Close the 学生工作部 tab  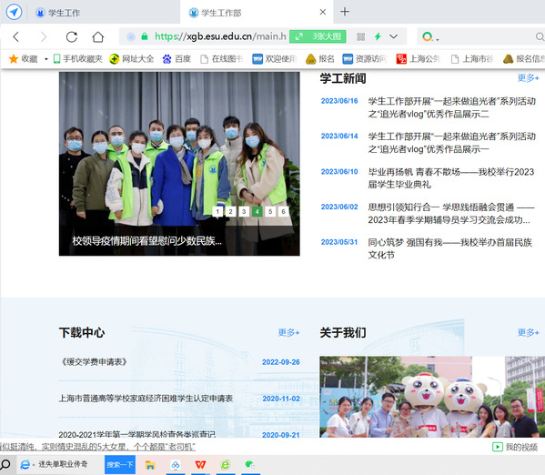[x=323, y=12]
